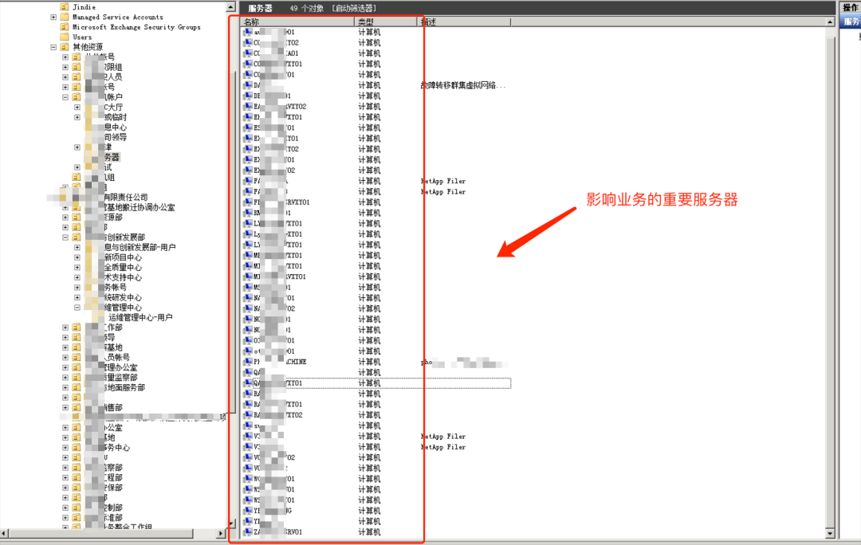Screen dimensions: 861x545
Task: Click computer icon of YE row ending NG
Action: tap(248, 511)
